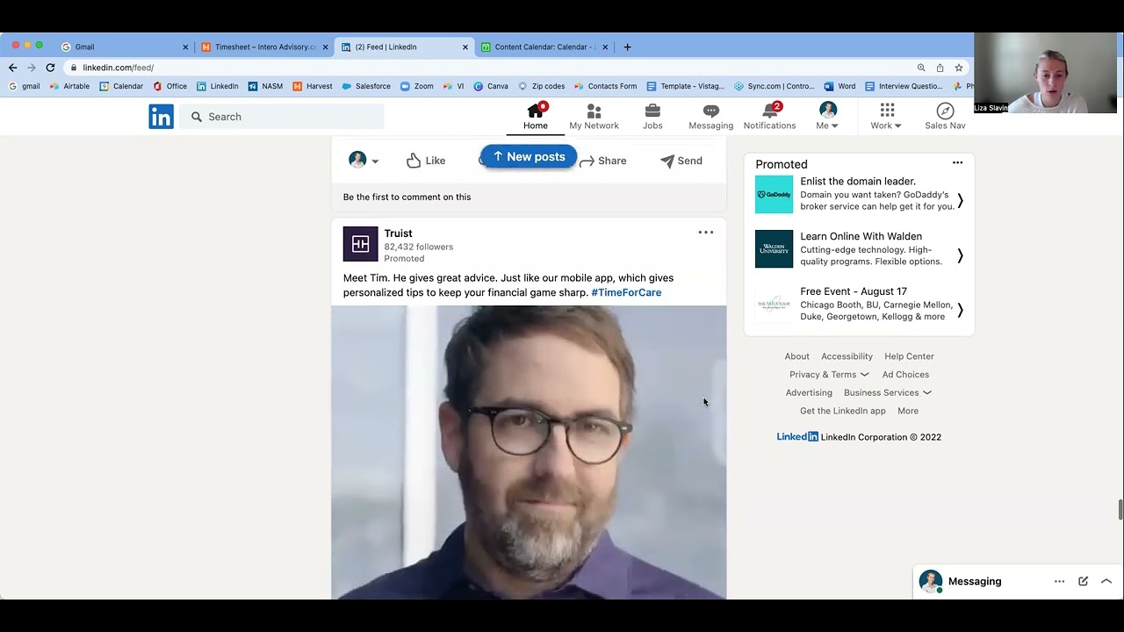Expand the Business Services chevron
Image resolution: width=1124 pixels, height=632 pixels.
926,392
